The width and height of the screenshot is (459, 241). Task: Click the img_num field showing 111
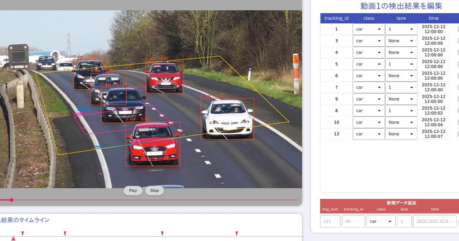coord(330,221)
